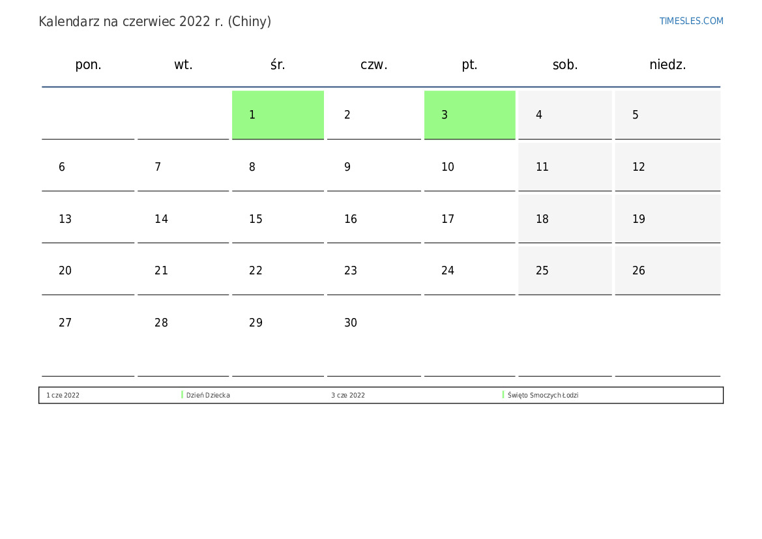Screen dimensions: 762x539
Task: Select Saturday June 25 cell
Action: tap(564, 270)
